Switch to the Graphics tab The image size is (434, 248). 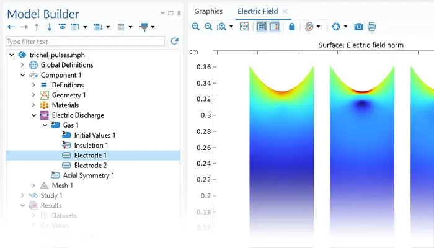click(208, 11)
